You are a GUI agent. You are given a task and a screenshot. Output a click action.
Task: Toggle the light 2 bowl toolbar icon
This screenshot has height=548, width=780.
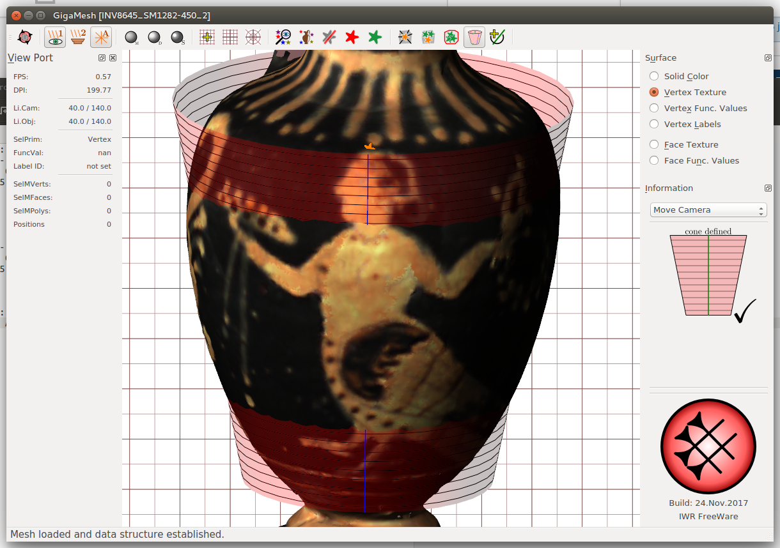[x=78, y=38]
